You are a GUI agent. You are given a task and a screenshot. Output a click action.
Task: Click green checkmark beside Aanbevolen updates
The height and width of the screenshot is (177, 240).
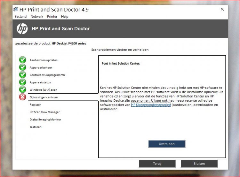(22, 60)
